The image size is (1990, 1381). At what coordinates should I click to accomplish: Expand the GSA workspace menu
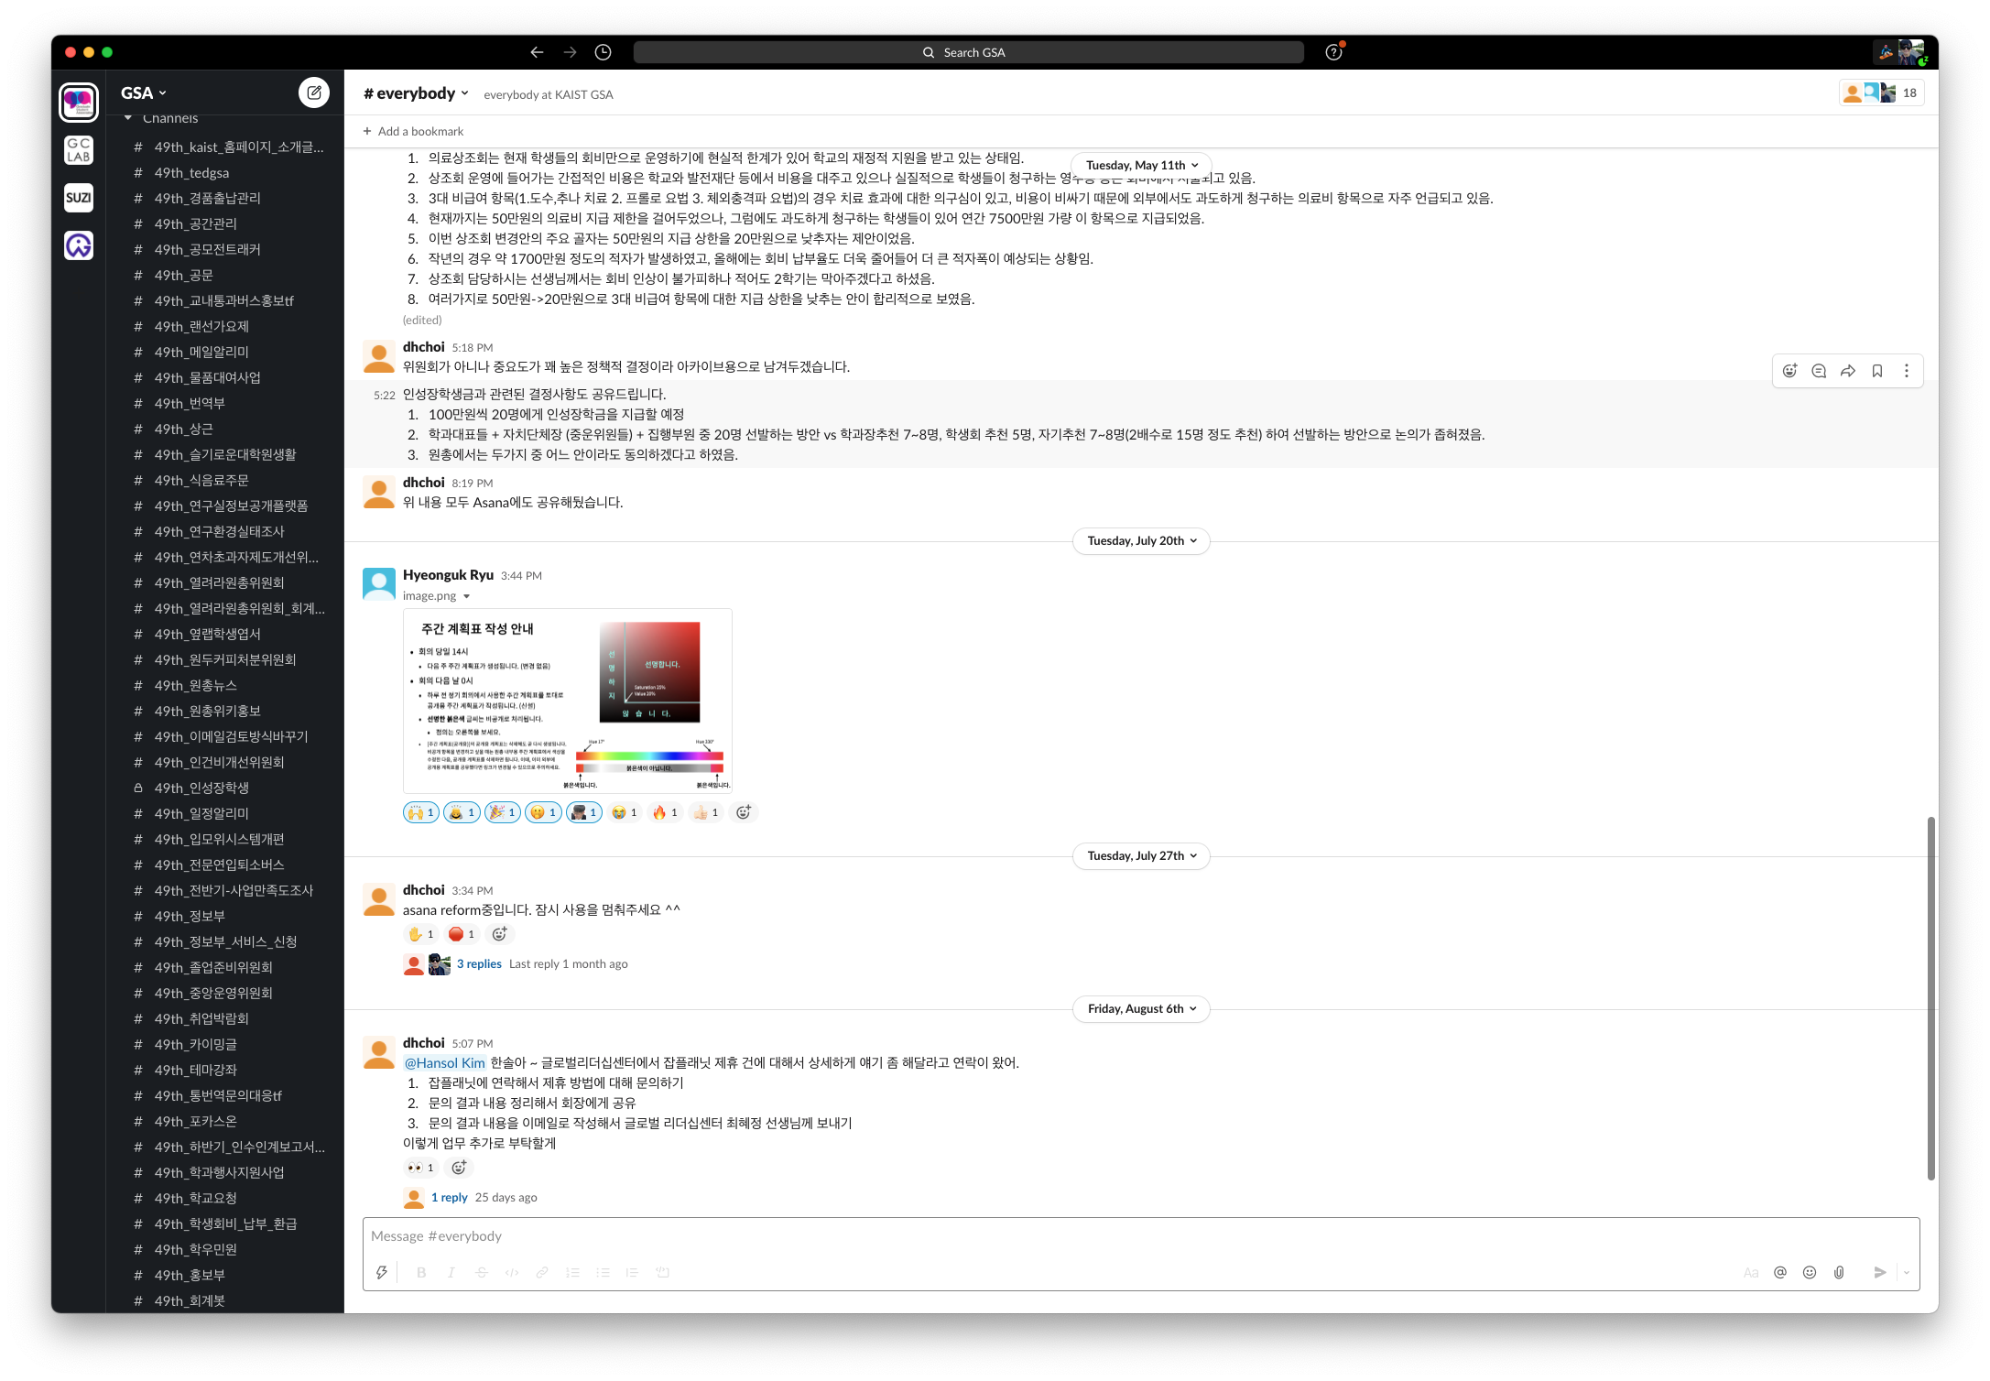[144, 92]
